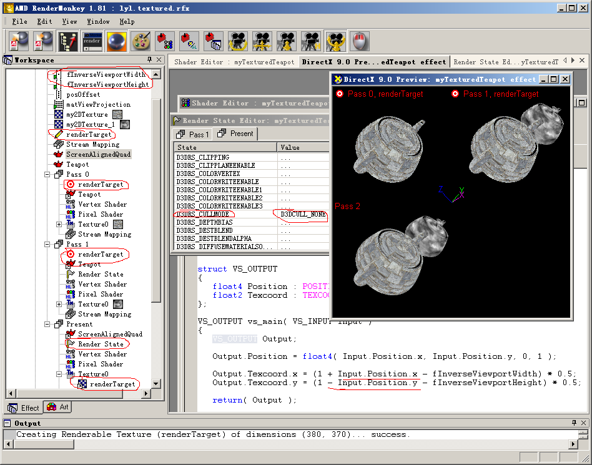Click the mouse mode toolbar icon

coord(360,41)
